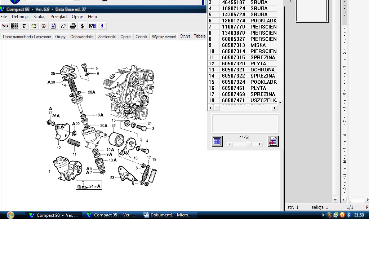Click the Bluetooth icon in the system tray

coord(348,215)
